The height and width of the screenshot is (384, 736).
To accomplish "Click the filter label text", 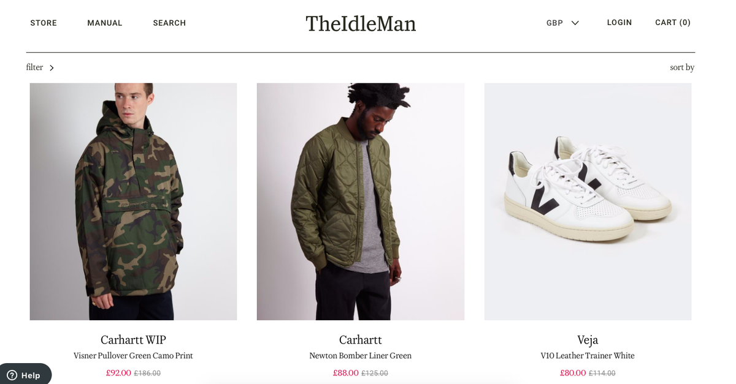I will [34, 67].
